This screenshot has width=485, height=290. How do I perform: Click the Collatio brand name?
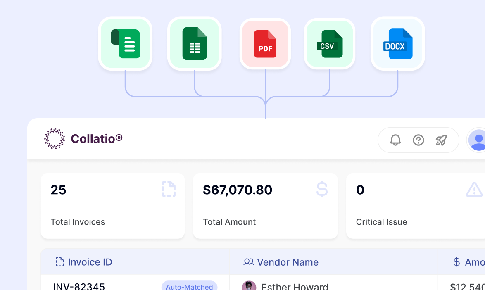pos(97,139)
